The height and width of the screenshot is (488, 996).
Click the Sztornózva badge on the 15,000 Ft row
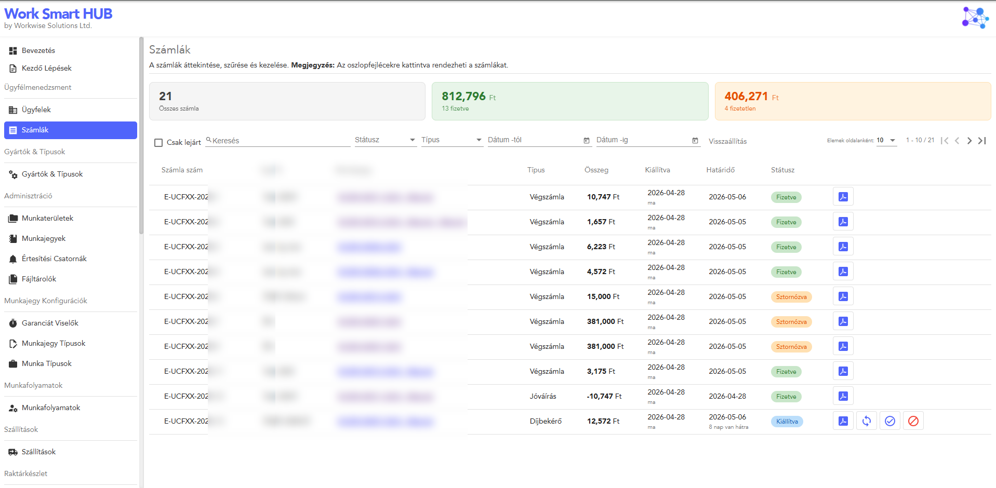coord(791,297)
